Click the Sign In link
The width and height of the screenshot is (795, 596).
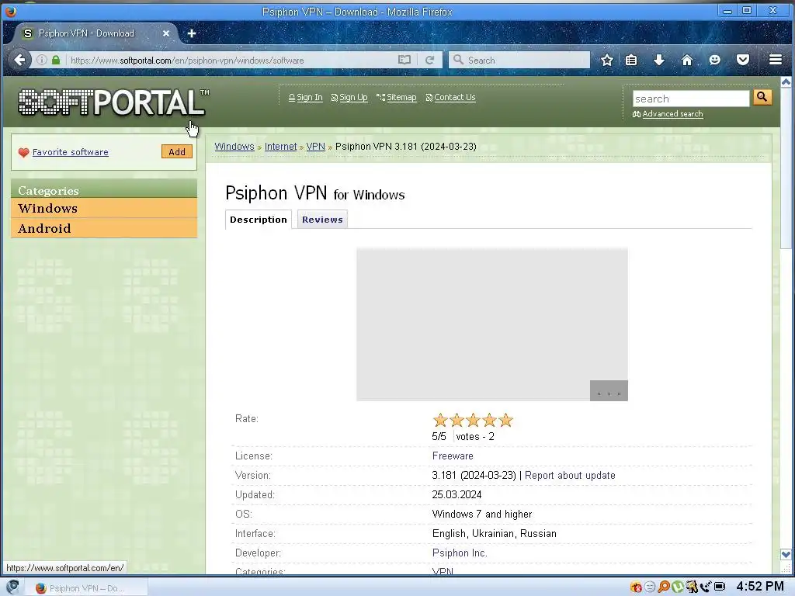309,97
